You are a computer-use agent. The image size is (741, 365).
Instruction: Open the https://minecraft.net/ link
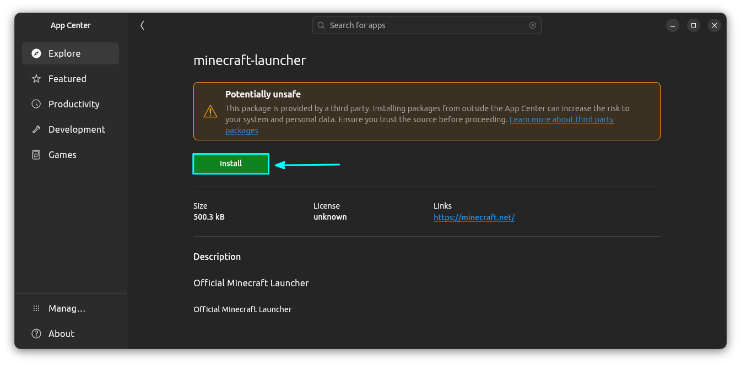tap(474, 217)
